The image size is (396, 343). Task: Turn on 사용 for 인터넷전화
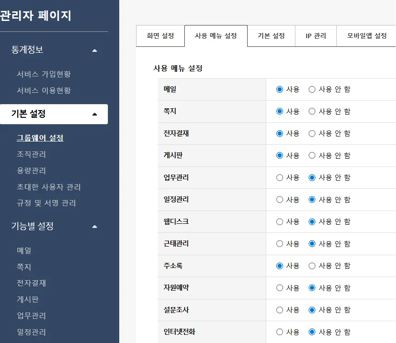(x=279, y=332)
